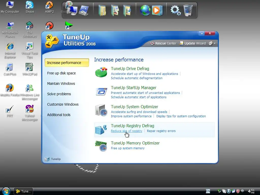Click the media player icon in top dock
This screenshot has height=195, width=260.
pyautogui.click(x=157, y=10)
